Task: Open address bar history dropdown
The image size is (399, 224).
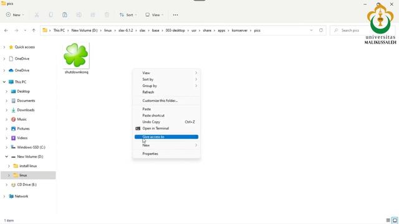Action: tap(311, 30)
